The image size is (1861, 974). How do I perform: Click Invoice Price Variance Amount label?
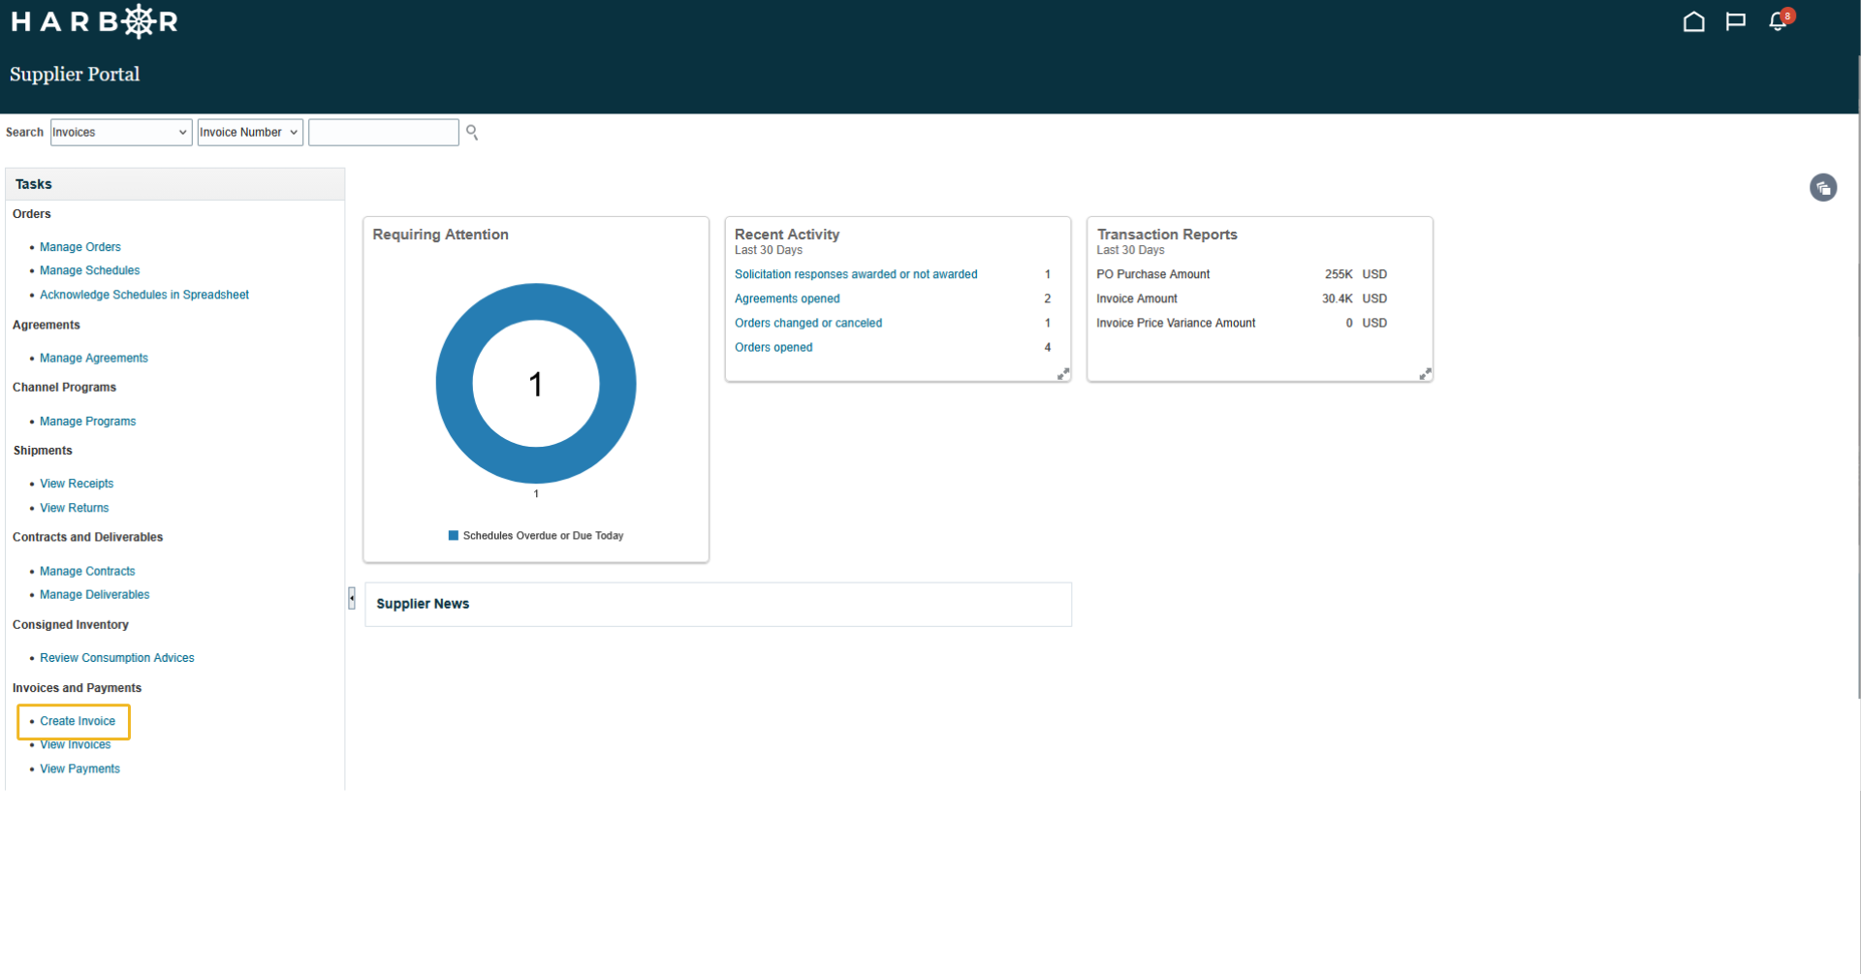[1176, 323]
